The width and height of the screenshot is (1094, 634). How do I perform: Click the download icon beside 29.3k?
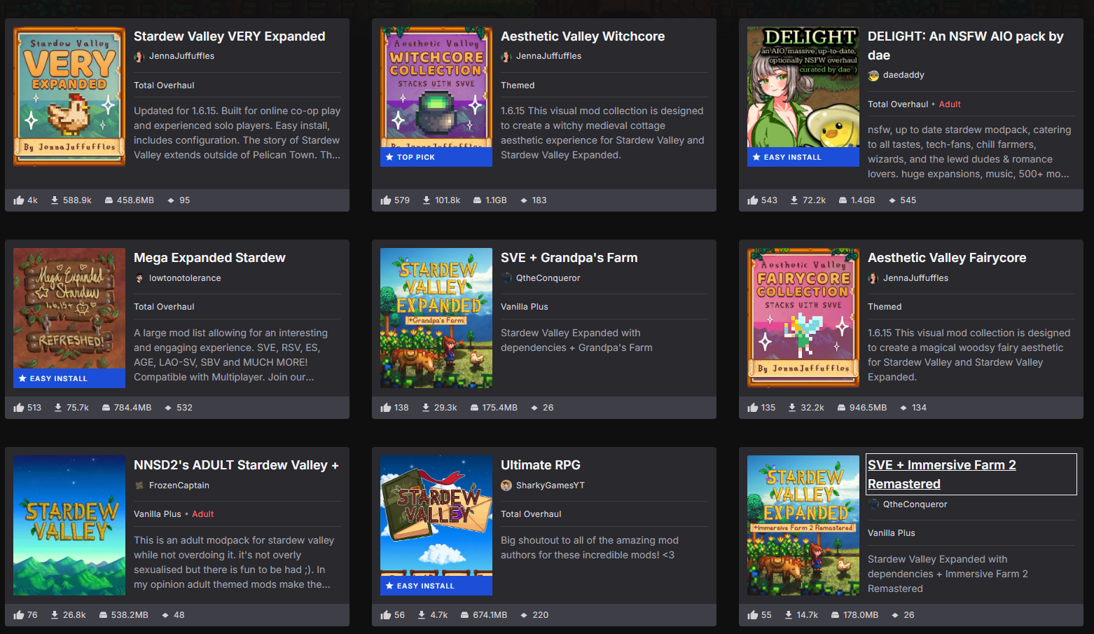click(x=426, y=408)
